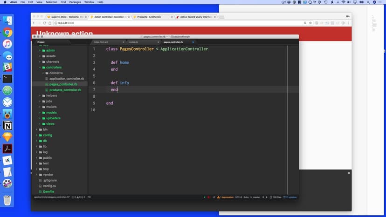Bookmark page with the star icon
Image resolution: width=386 pixels, height=217 pixels.
coord(310,23)
